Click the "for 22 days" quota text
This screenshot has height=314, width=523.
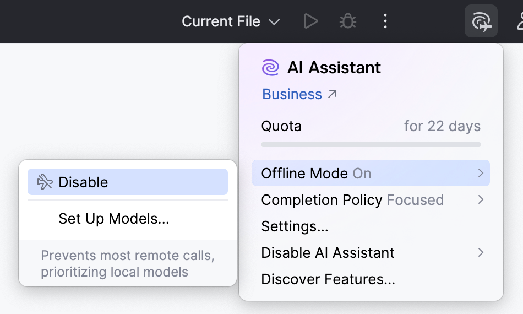[x=442, y=126]
